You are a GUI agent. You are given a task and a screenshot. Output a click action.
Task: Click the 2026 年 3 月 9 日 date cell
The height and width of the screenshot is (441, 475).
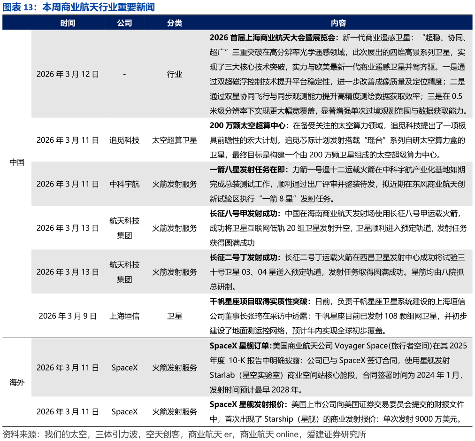(x=69, y=316)
